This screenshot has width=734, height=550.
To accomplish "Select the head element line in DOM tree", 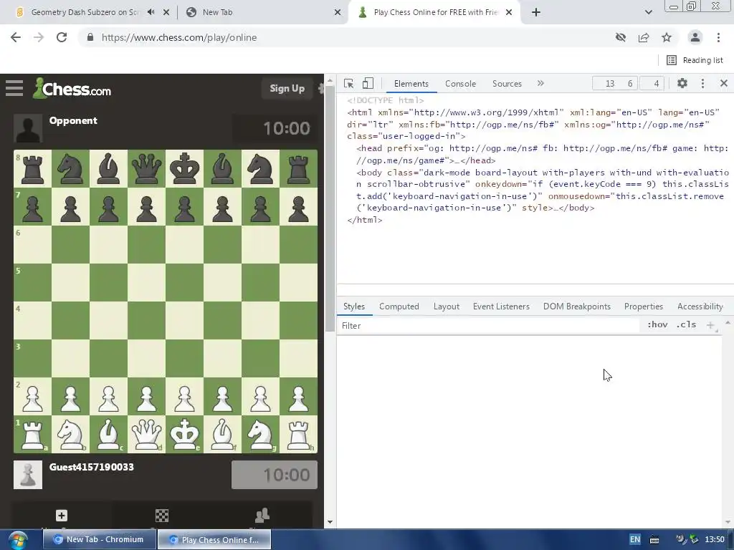I will pyautogui.click(x=542, y=155).
